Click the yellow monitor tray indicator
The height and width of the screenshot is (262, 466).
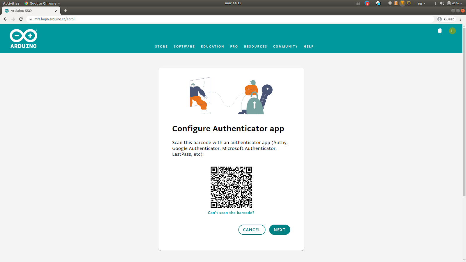(409, 3)
